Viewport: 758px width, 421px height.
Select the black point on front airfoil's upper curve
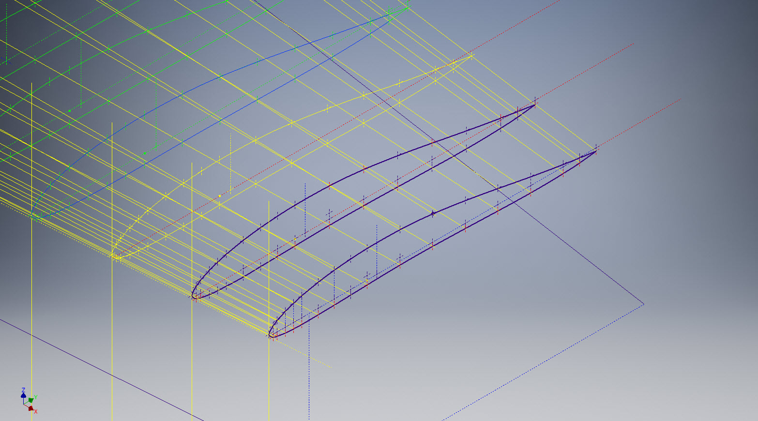coord(433,212)
